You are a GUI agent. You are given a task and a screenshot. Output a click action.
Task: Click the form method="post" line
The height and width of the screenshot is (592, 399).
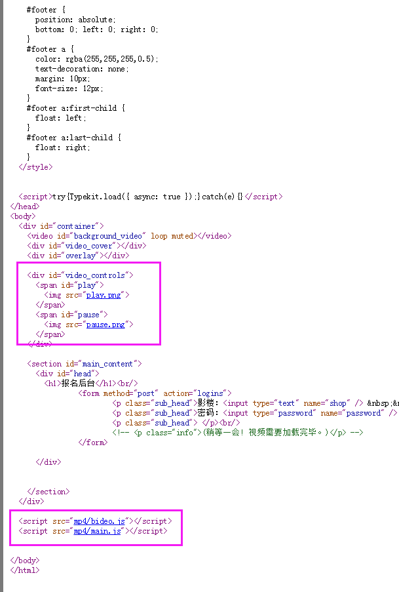(x=155, y=393)
